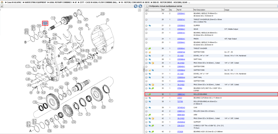Open 'AXIAL ROTARY COMBINES' breadcrumb
The image size is (278, 134).
(60, 3)
